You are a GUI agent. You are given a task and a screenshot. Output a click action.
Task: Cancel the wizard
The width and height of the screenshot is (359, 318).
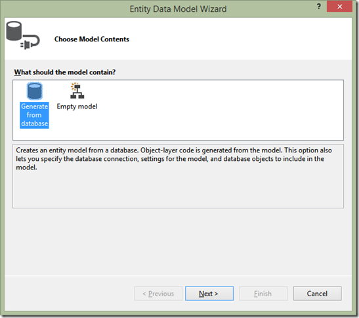[x=318, y=294]
